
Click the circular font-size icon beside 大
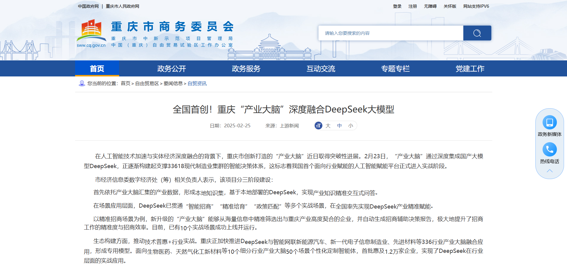pyautogui.click(x=318, y=126)
